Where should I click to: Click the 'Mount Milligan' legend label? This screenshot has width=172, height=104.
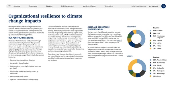pos(162,60)
